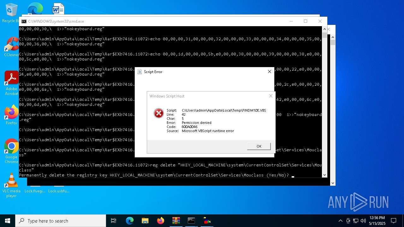Open Google Chrome desktop shortcut
This screenshot has height=227, width=404.
click(x=11, y=151)
